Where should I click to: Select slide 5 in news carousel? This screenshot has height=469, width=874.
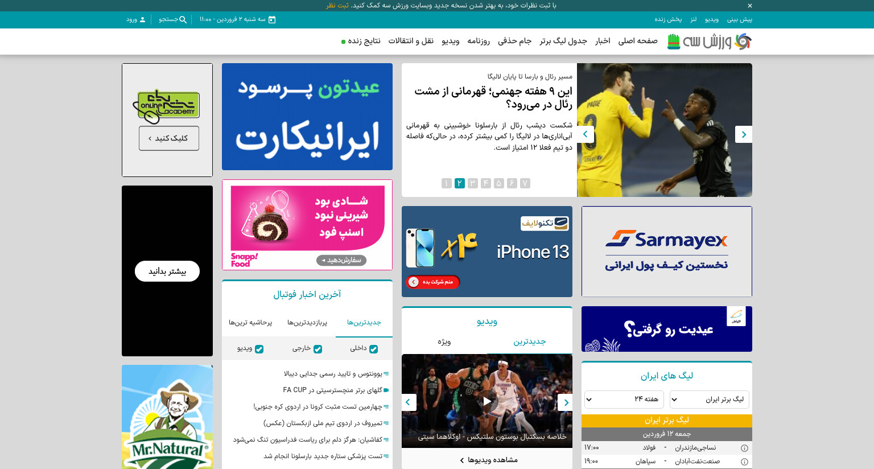click(x=499, y=183)
